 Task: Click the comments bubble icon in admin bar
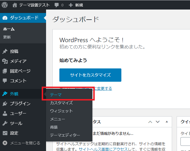coord(56,5)
